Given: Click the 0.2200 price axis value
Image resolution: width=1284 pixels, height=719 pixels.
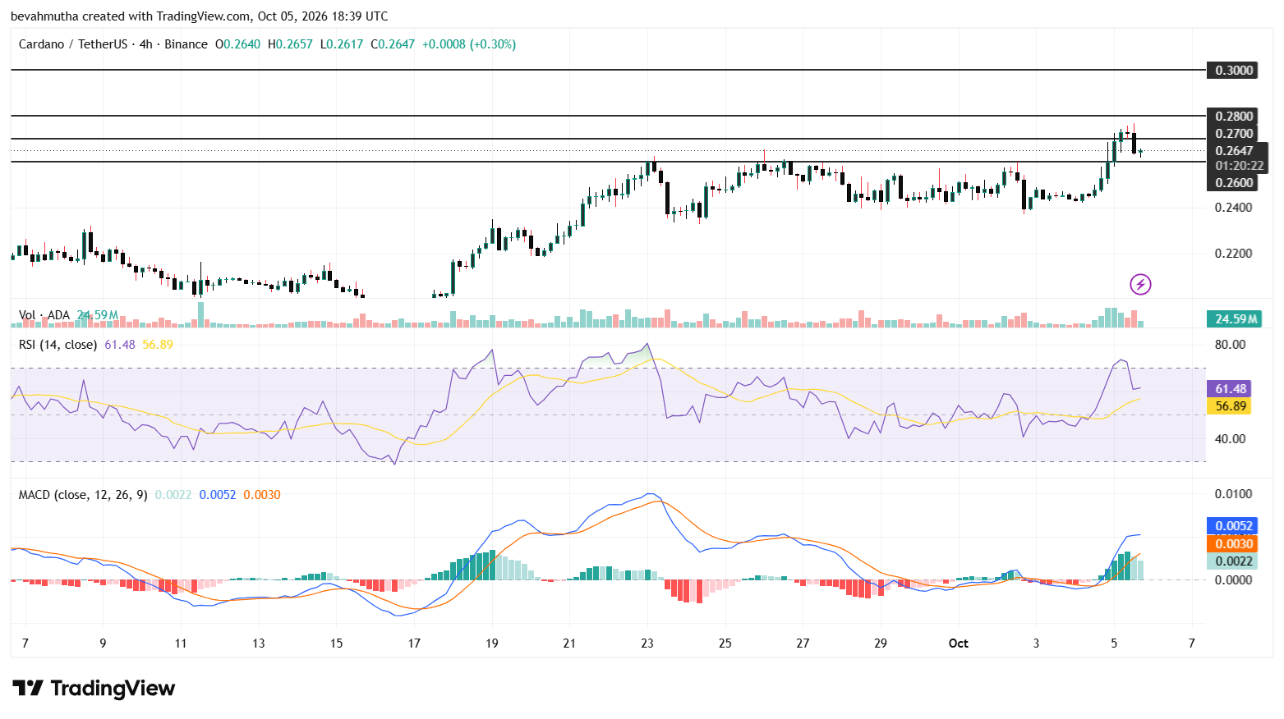Looking at the screenshot, I should [1234, 254].
